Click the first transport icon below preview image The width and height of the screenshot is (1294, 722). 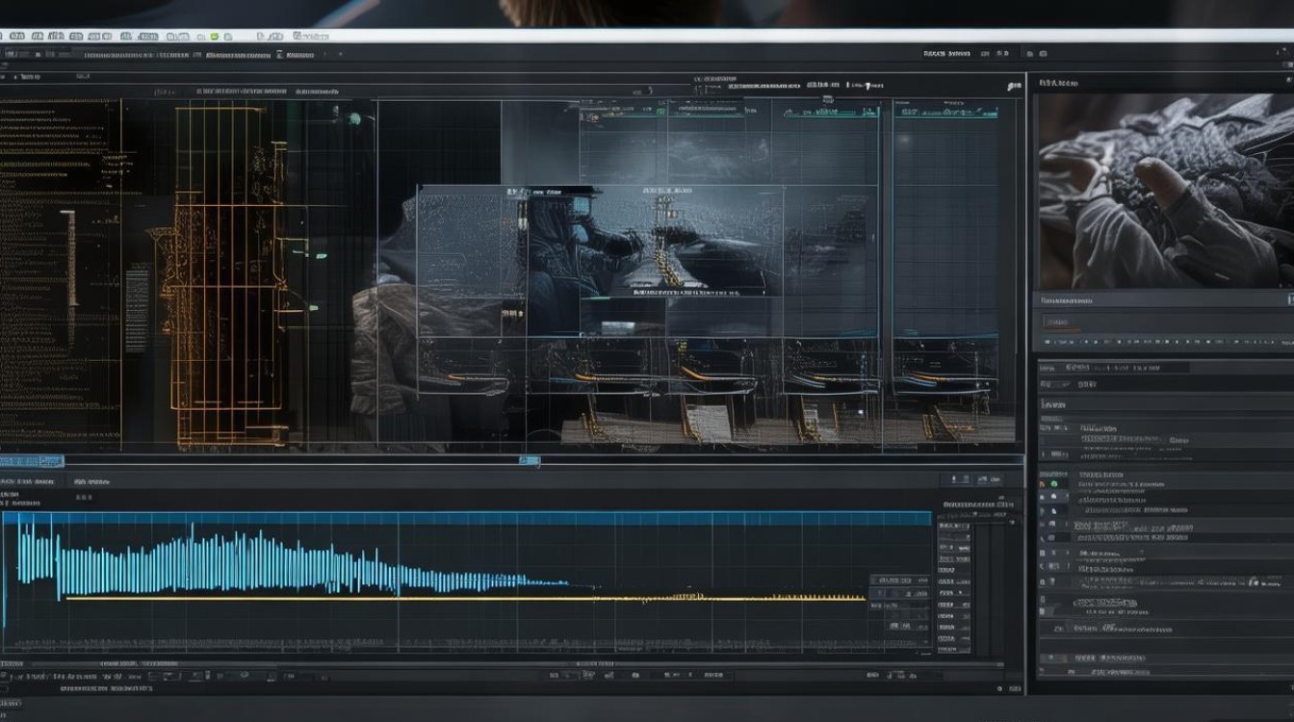(1047, 342)
